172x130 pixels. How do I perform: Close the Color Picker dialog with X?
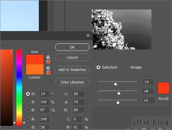(x=88, y=35)
